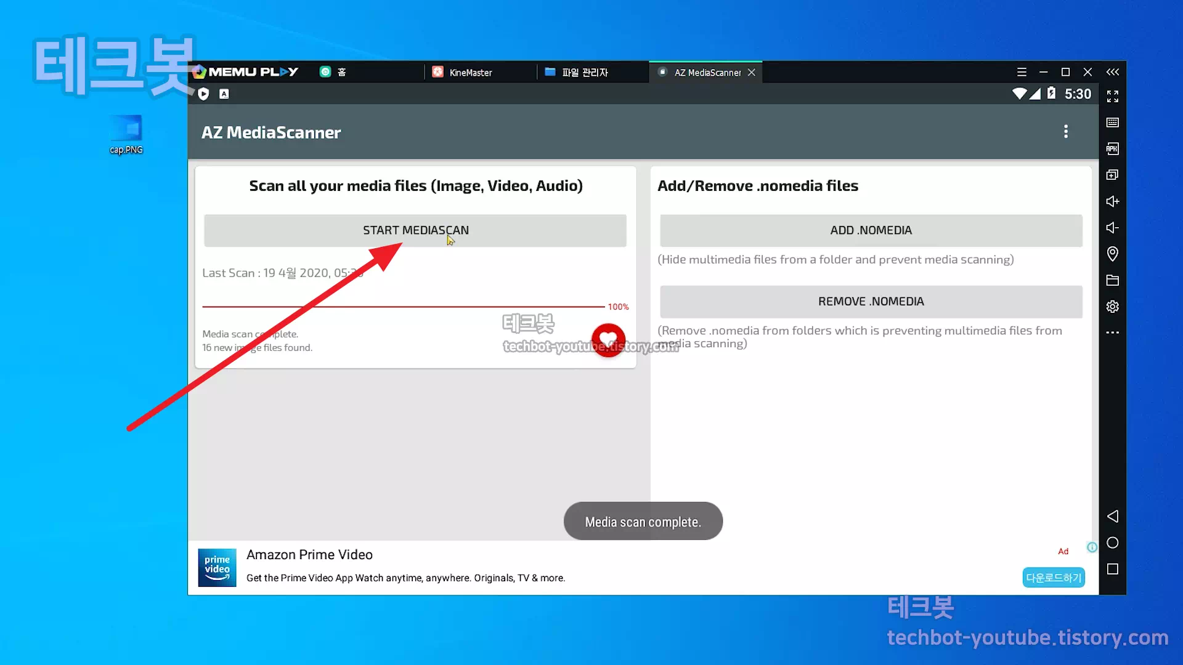This screenshot has height=665, width=1183.
Task: Start the media scan
Action: tap(415, 230)
